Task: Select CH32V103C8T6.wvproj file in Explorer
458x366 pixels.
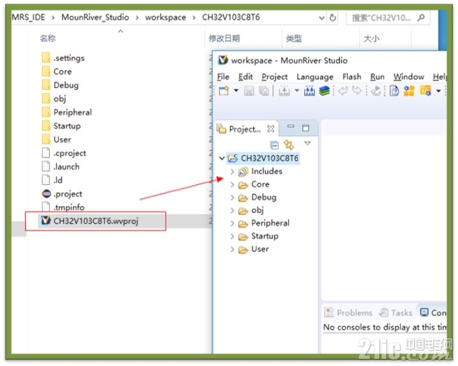Action: coord(96,221)
